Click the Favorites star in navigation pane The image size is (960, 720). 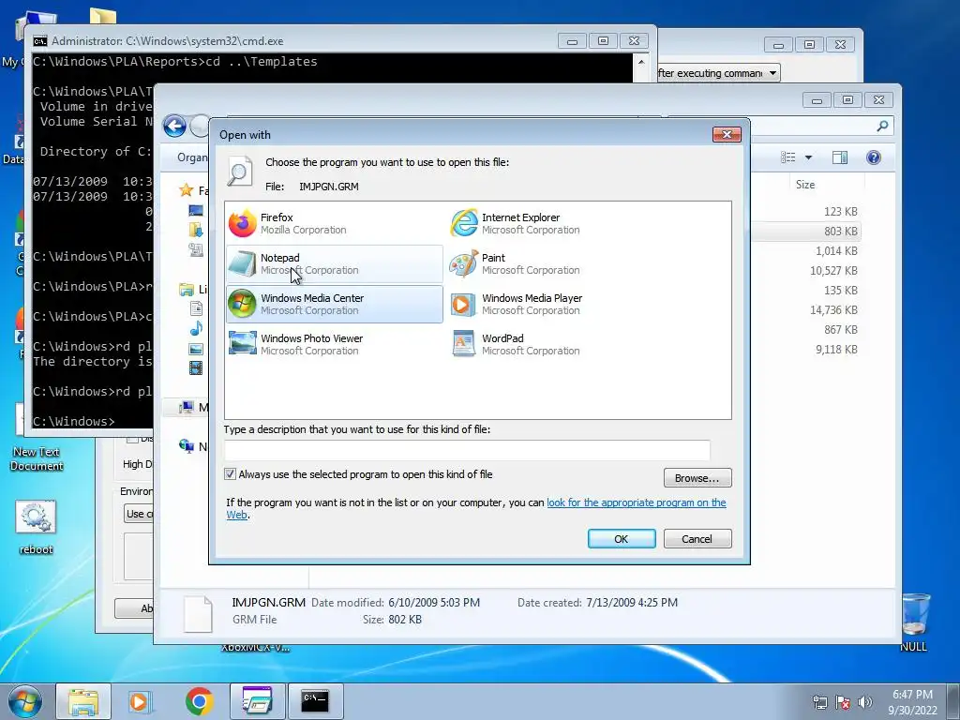coord(187,190)
